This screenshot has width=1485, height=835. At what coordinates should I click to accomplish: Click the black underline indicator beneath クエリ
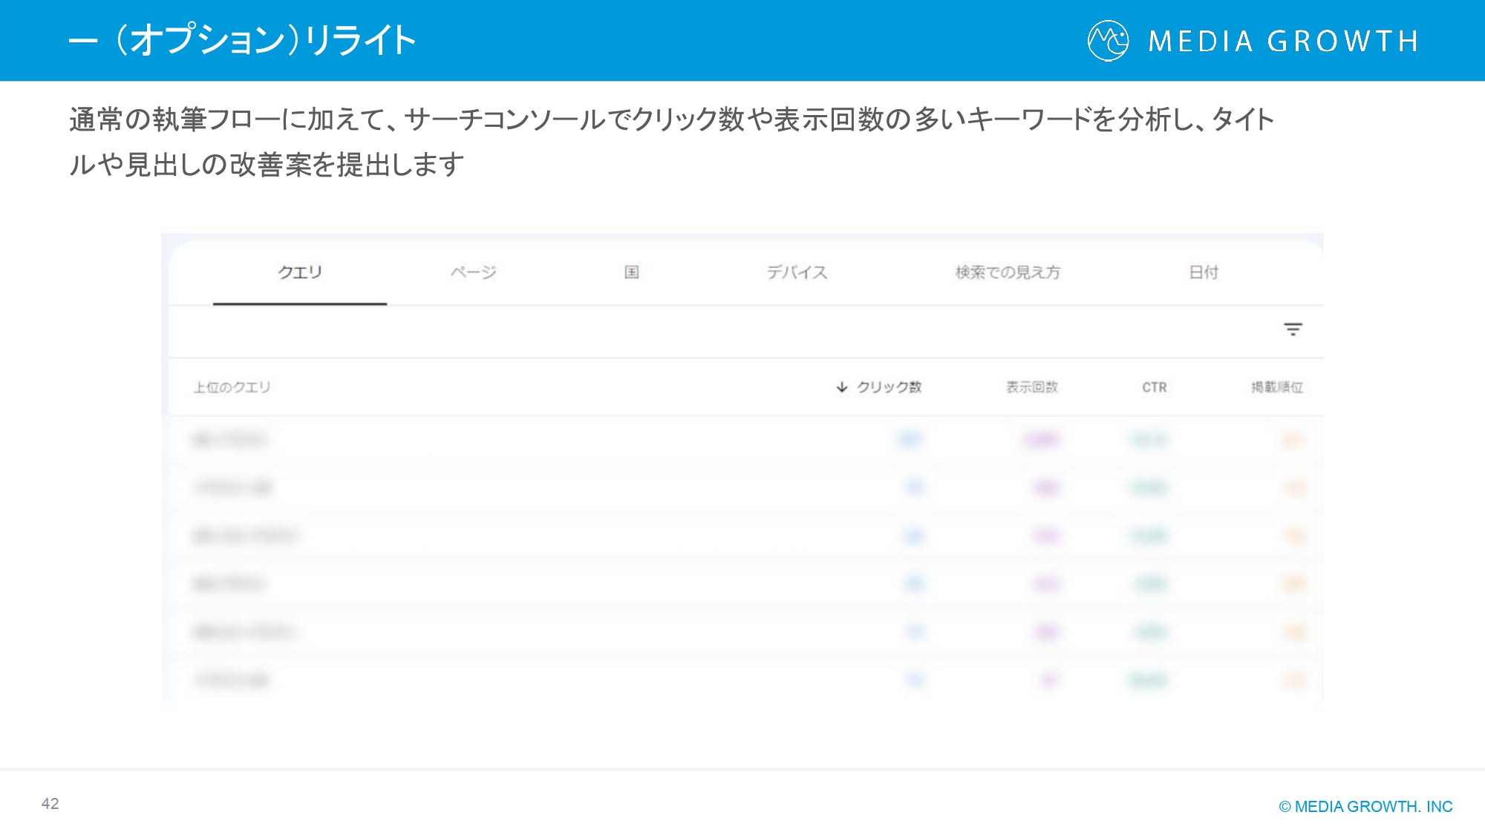pos(299,304)
